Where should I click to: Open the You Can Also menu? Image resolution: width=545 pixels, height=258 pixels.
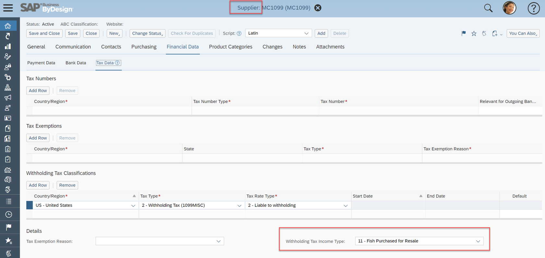[523, 33]
